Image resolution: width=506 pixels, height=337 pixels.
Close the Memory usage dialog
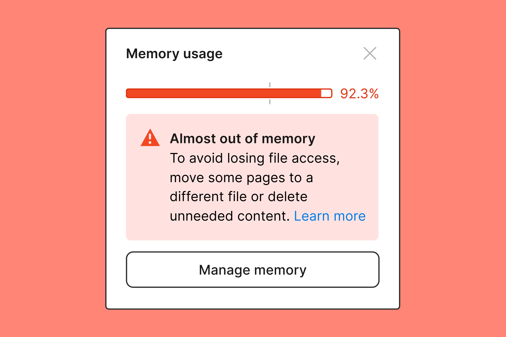370,53
